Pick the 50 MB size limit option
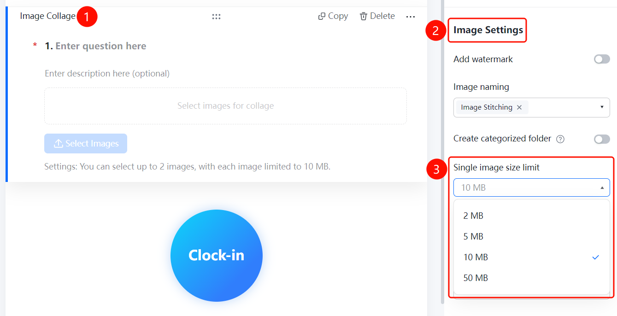Screen dimensions: 617x316 [532, 278]
